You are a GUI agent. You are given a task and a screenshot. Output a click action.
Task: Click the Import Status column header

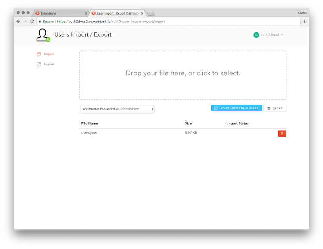[x=237, y=123]
